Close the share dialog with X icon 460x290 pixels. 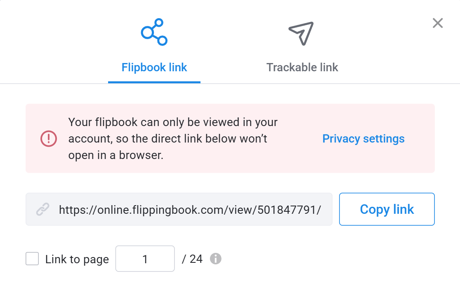pos(438,23)
